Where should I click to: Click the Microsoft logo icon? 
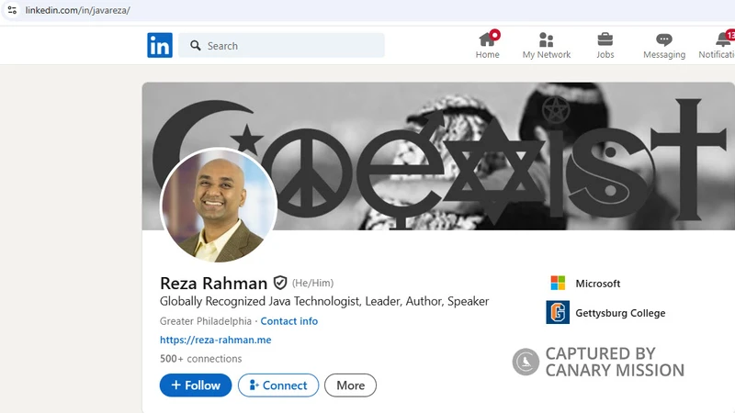558,283
